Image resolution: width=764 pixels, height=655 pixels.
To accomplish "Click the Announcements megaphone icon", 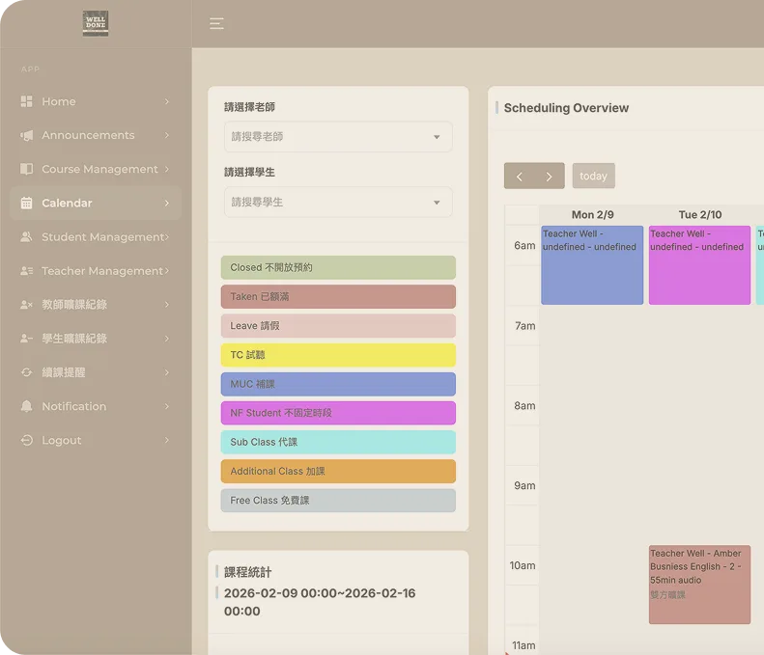I will tap(26, 135).
